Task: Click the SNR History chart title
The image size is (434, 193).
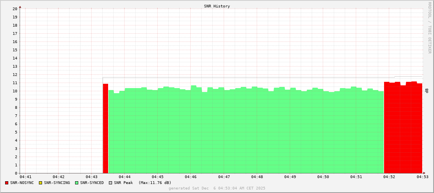Action: coord(217,6)
